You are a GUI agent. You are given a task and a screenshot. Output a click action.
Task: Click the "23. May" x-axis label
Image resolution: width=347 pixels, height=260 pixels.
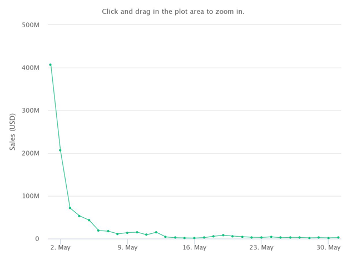point(261,247)
